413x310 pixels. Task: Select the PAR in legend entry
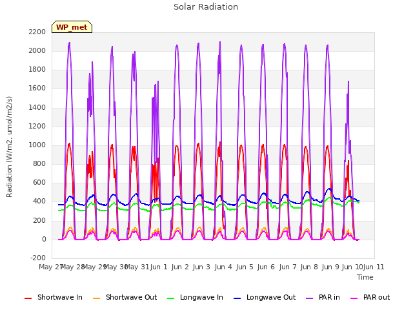click(323, 297)
